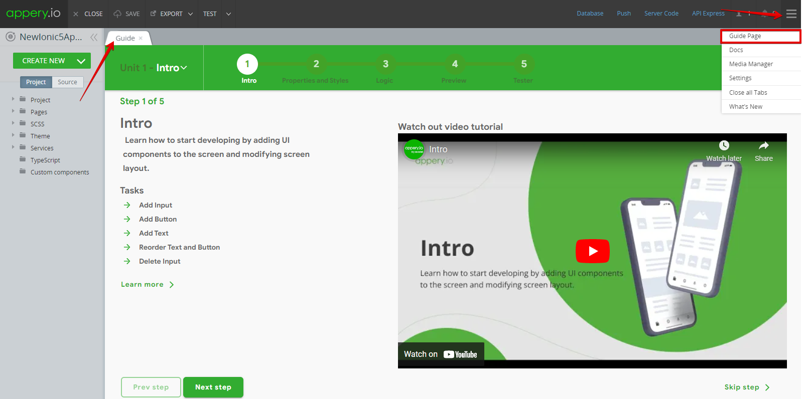Open the Learn more link
Viewport: 804px width, 399px height.
click(x=147, y=284)
